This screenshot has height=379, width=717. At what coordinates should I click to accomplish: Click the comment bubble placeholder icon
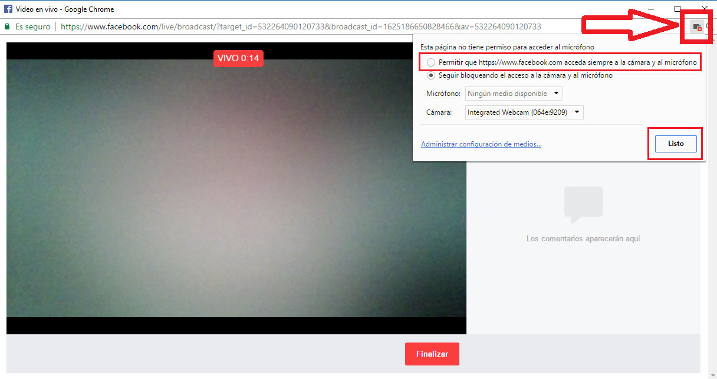pyautogui.click(x=583, y=205)
